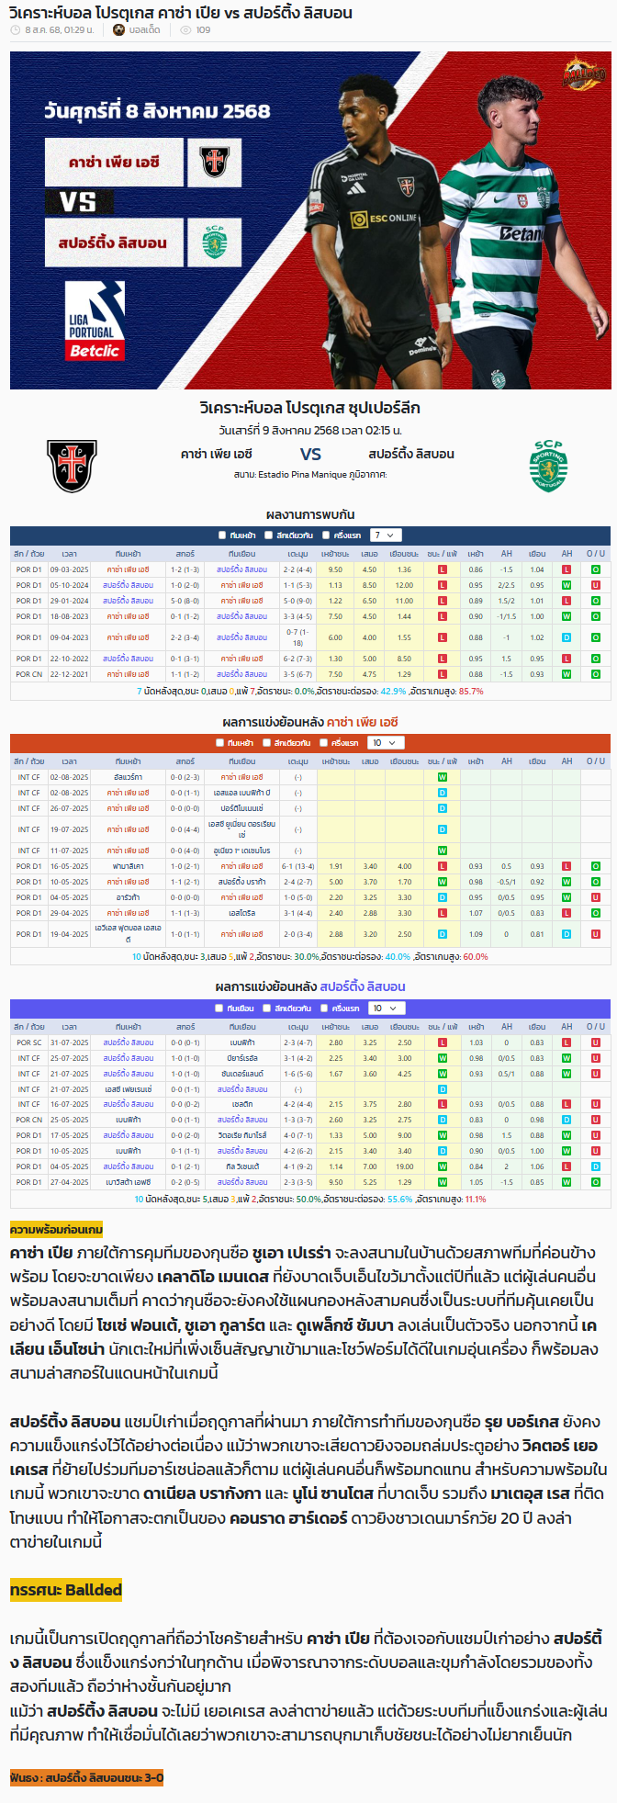This screenshot has height=1803, width=617.
Task: Click the 55.6% handicap rate in Sporting summary
Action: click(399, 1199)
